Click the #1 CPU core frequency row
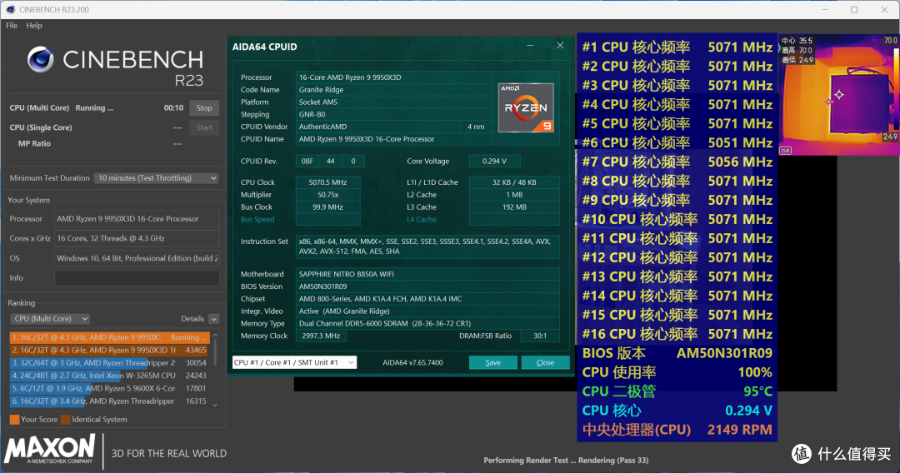This screenshot has height=473, width=900. (677, 47)
